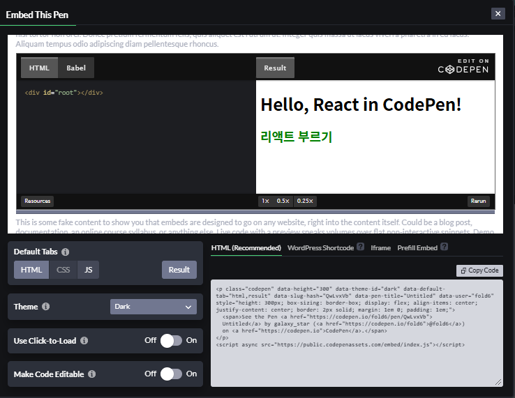Set preview zoom to 0.5x
Viewport: 515px width, 398px height.
pyautogui.click(x=283, y=201)
